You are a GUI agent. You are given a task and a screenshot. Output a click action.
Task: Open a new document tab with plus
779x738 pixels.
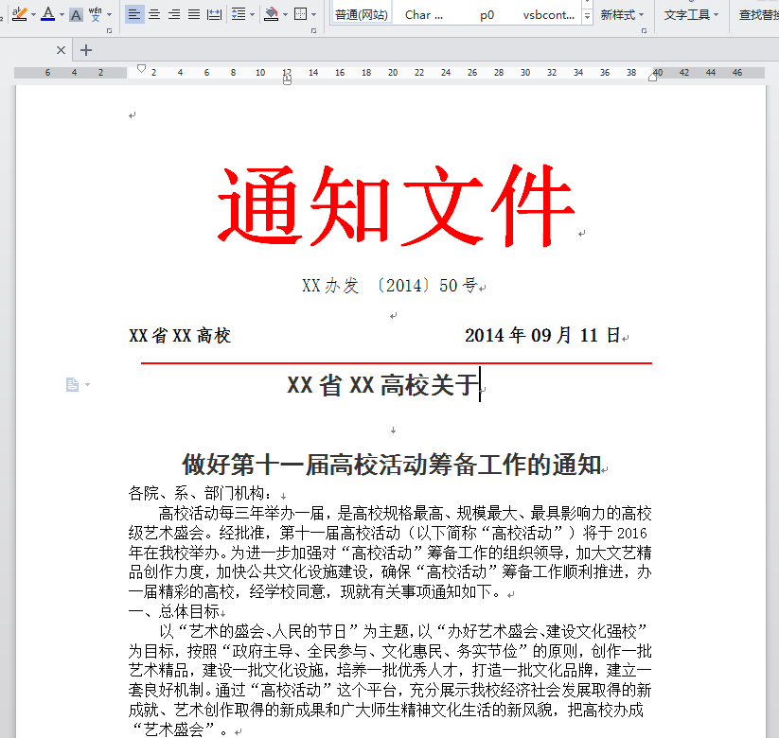pyautogui.click(x=87, y=50)
